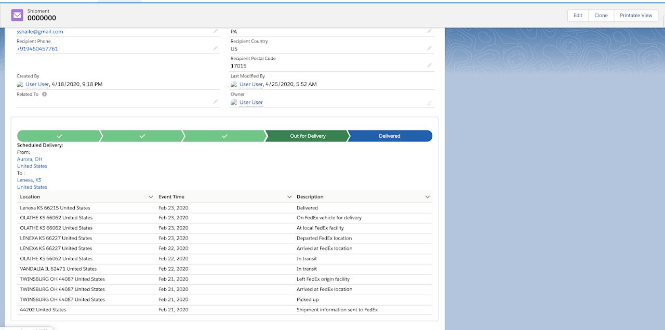Click the pencil icon beside sshaile@gmail.com
The height and width of the screenshot is (330, 665).
(215, 31)
